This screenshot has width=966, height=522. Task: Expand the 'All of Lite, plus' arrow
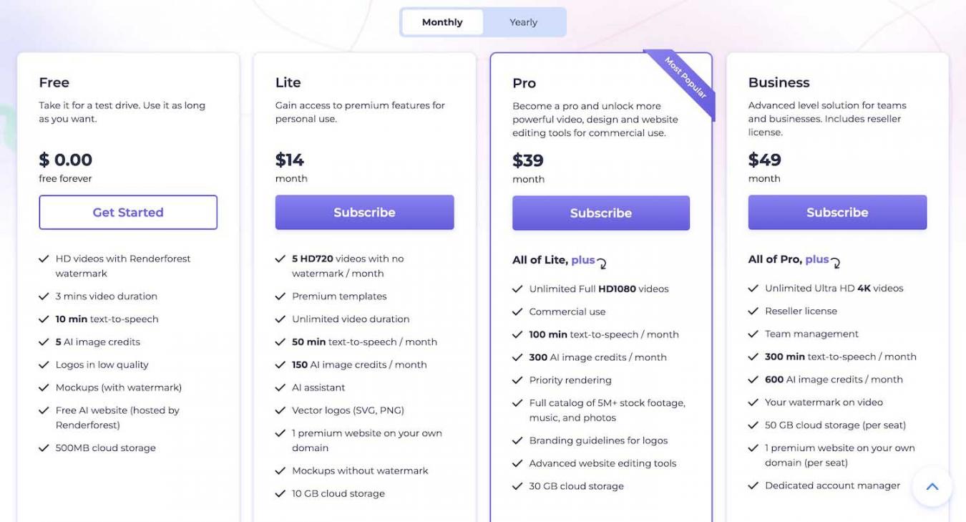point(602,263)
